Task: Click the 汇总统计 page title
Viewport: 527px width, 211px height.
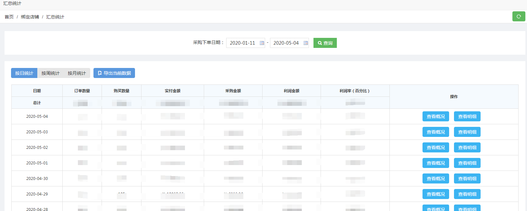Action: coord(12,3)
